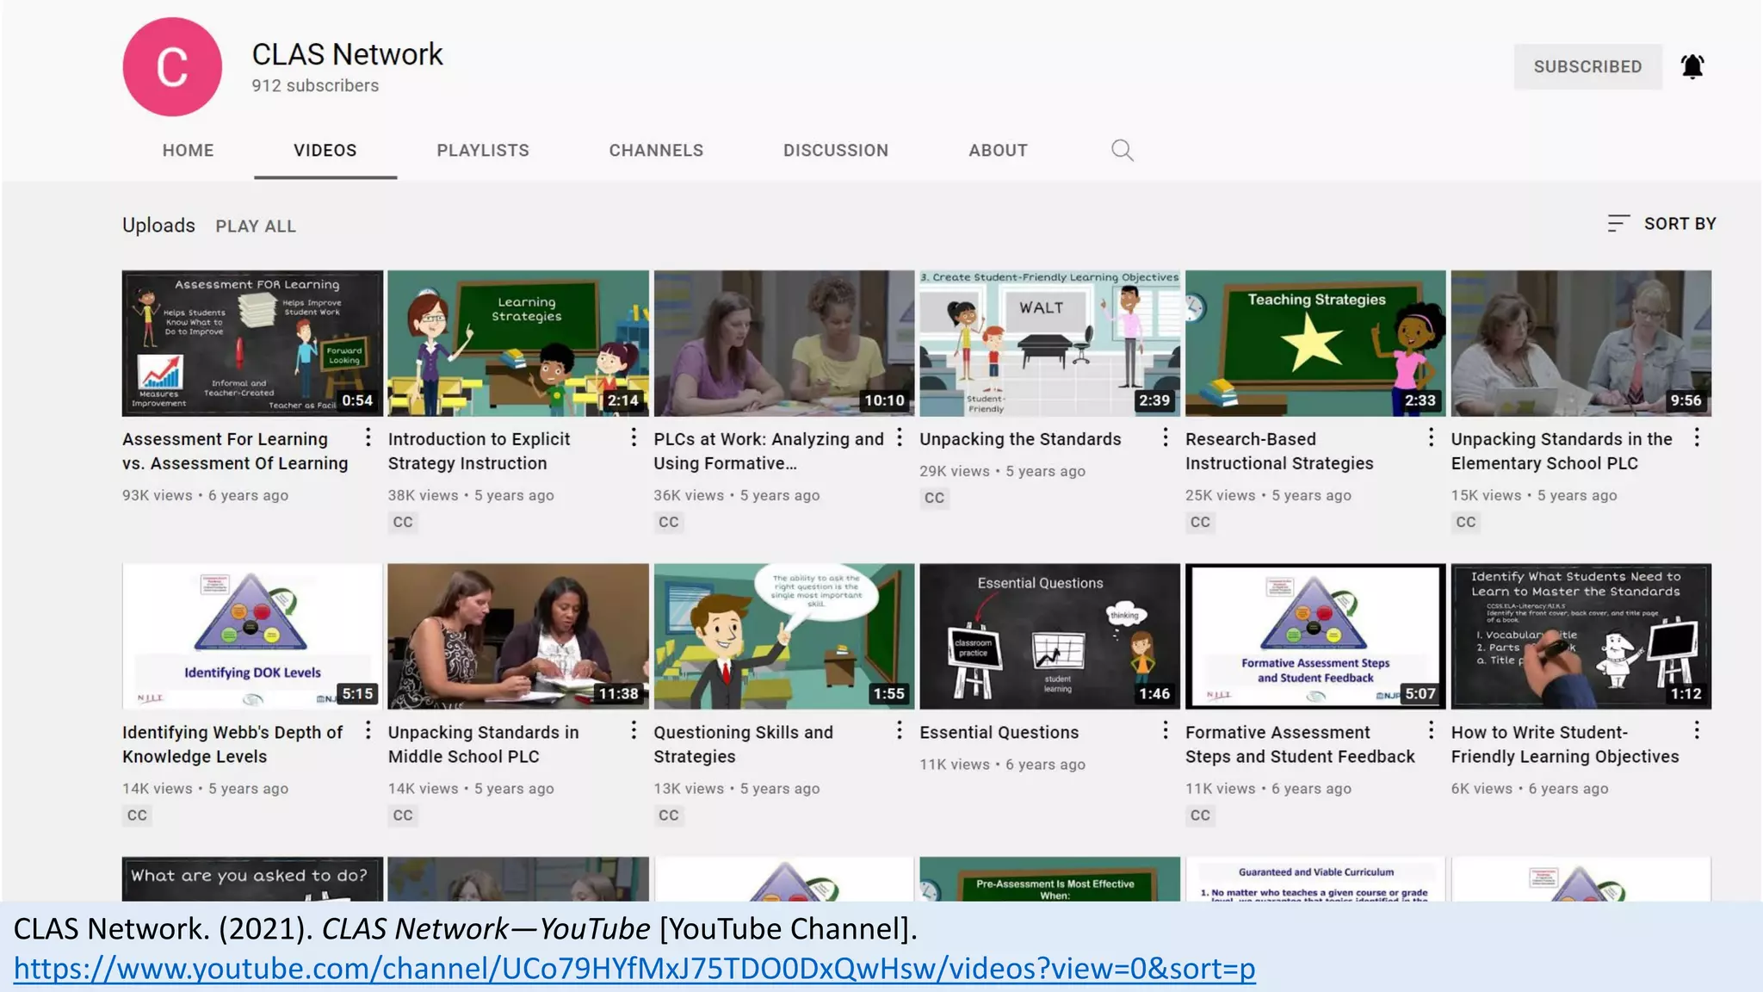Open options menu for Introduction to Explicit Strategy Instruction
The image size is (1763, 992).
coord(634,437)
